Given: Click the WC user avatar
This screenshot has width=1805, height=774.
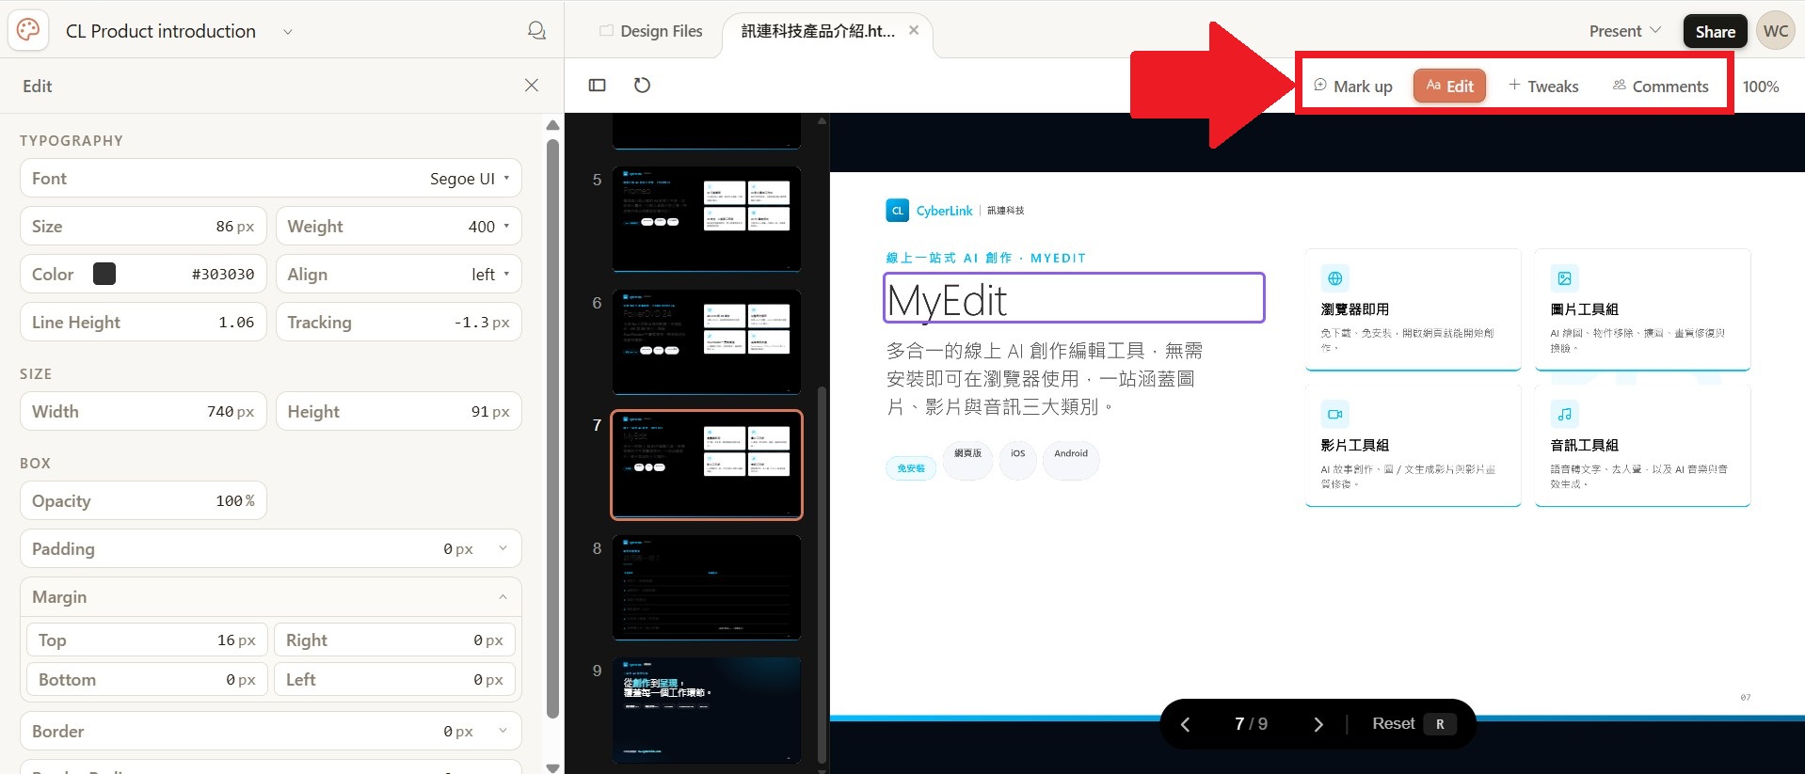Looking at the screenshot, I should [x=1776, y=31].
